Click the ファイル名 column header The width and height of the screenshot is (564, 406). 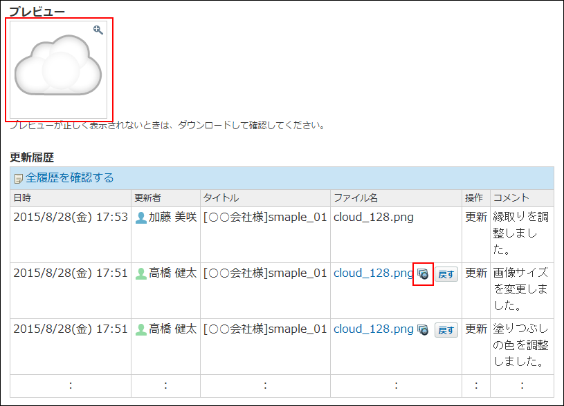coord(356,198)
